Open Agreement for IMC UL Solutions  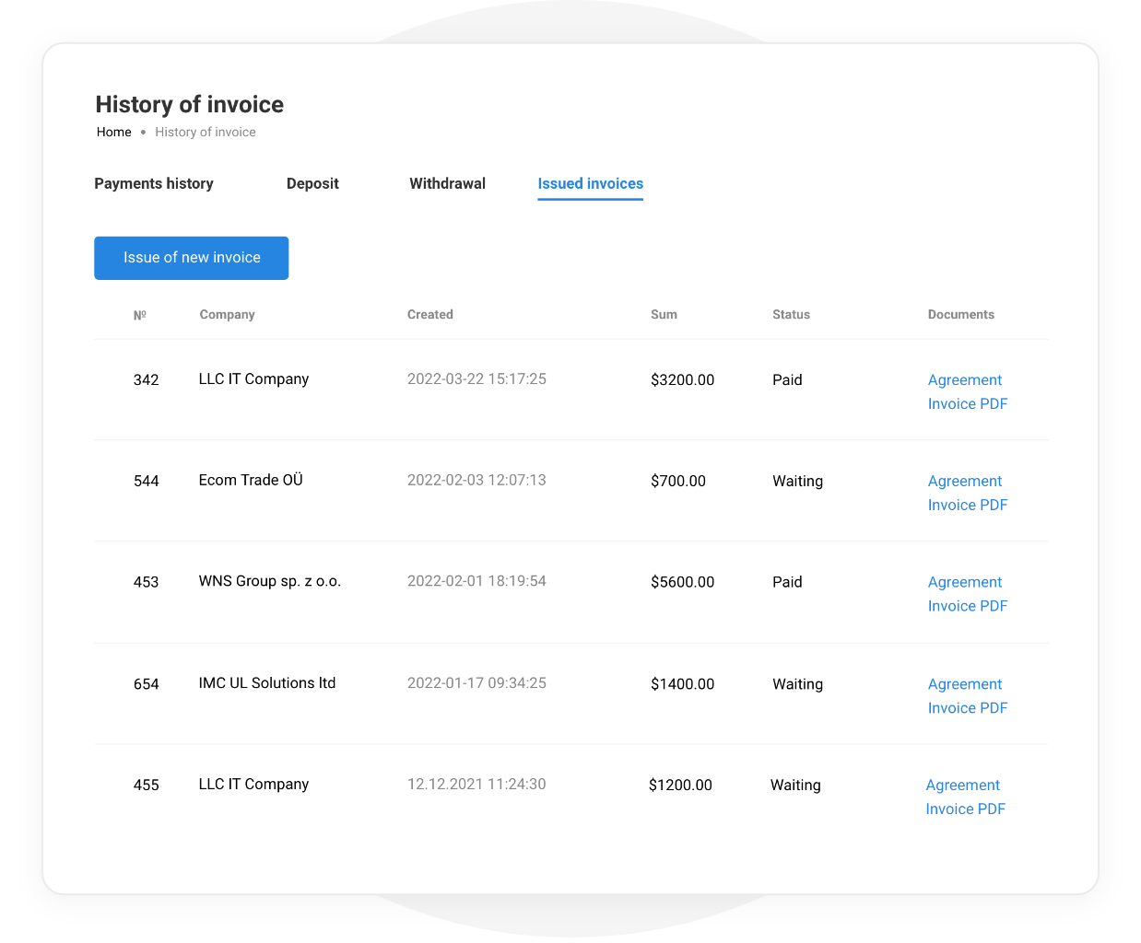pos(964,684)
